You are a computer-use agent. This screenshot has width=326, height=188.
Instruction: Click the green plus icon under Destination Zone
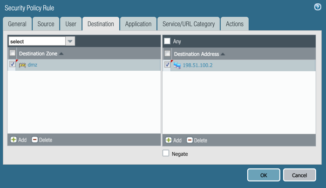coord(14,140)
